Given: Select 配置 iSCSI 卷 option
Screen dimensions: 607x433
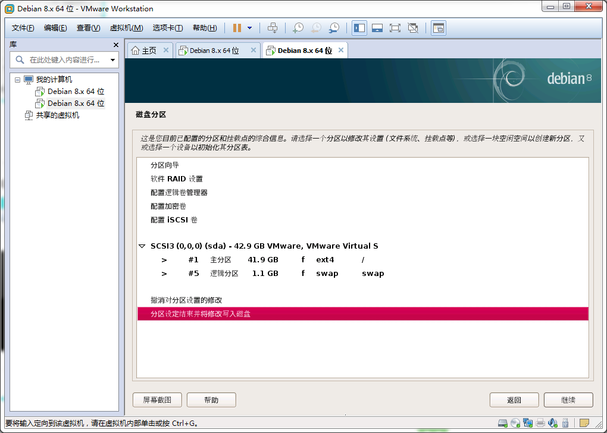Looking at the screenshot, I should point(174,220).
